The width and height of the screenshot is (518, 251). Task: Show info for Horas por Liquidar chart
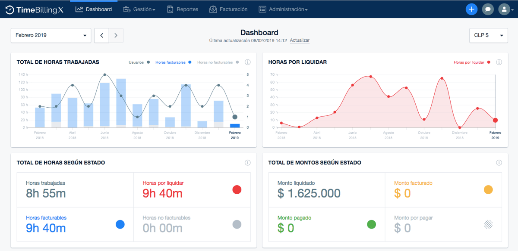pyautogui.click(x=499, y=62)
